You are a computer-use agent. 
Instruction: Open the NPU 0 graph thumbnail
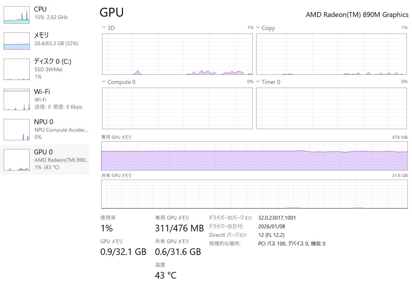[x=17, y=130]
